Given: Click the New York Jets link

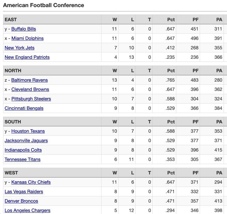Looking at the screenshot, I should click(20, 48).
